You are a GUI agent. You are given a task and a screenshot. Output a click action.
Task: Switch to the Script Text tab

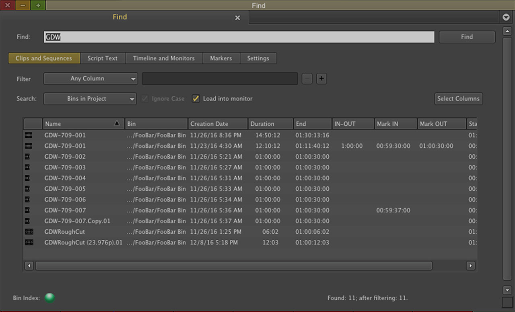click(x=103, y=58)
